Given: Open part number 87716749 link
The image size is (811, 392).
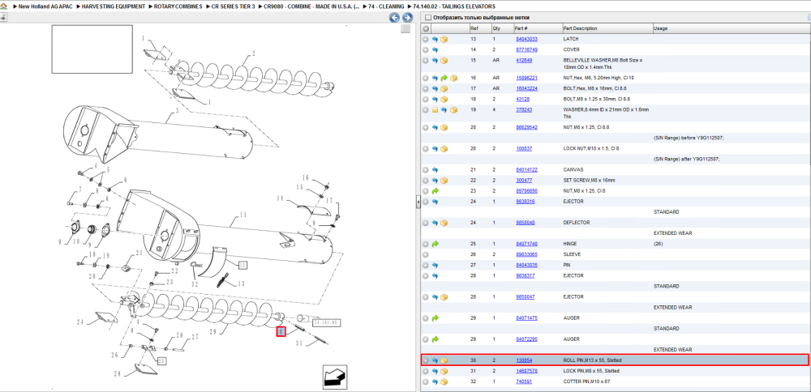Looking at the screenshot, I should [526, 50].
